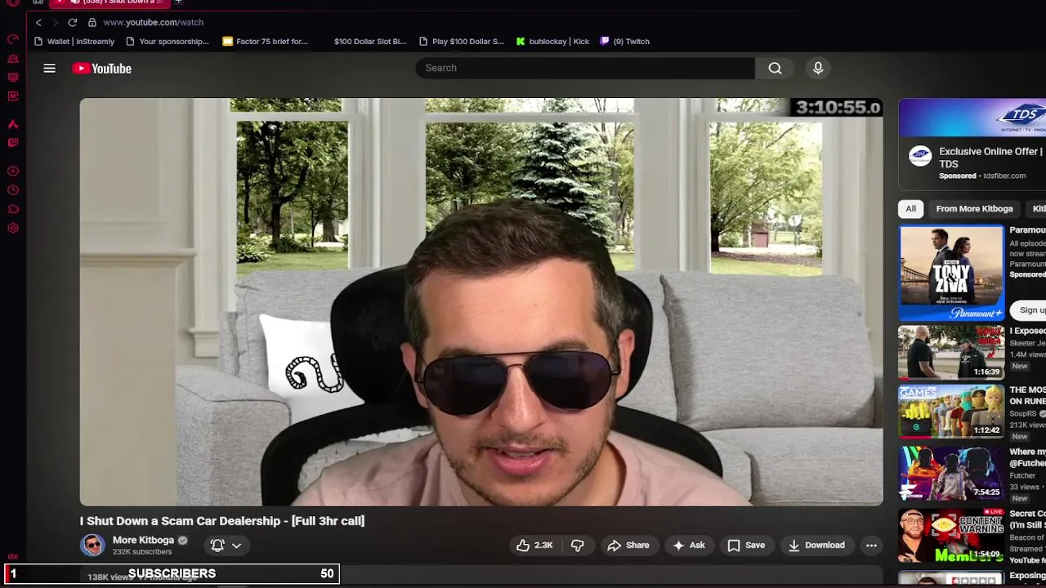Open the Content Warning live stream thumbnail

951,535
